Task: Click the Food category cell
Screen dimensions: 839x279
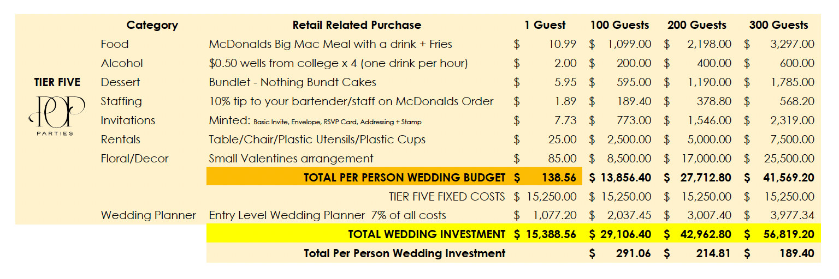Action: [115, 44]
